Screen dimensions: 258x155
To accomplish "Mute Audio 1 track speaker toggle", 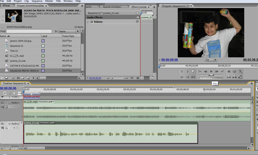I will (x=3, y=103).
